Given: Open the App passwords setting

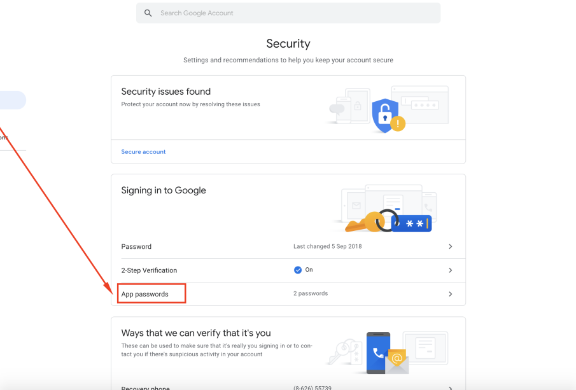Looking at the screenshot, I should point(145,294).
